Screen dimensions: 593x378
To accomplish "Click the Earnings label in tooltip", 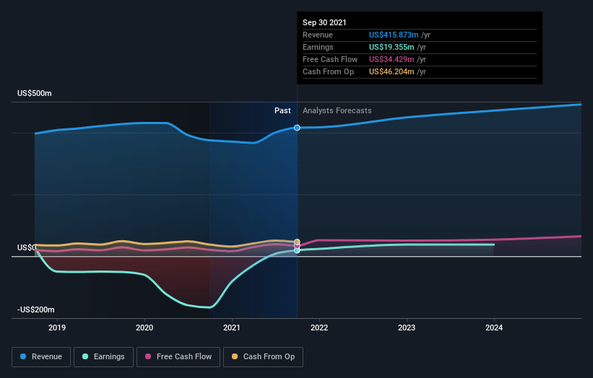I will click(x=318, y=47).
